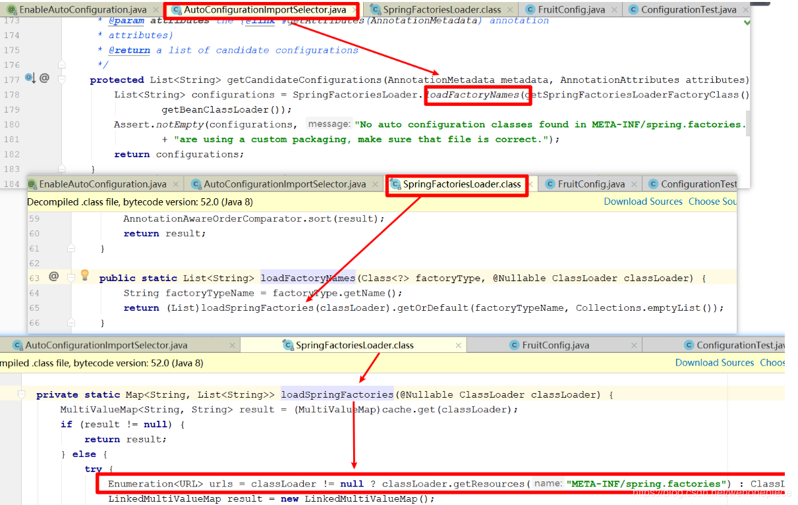Open FruitConfig.java tab in middle editor
Viewport: 798px width, 505px height.
pos(591,184)
